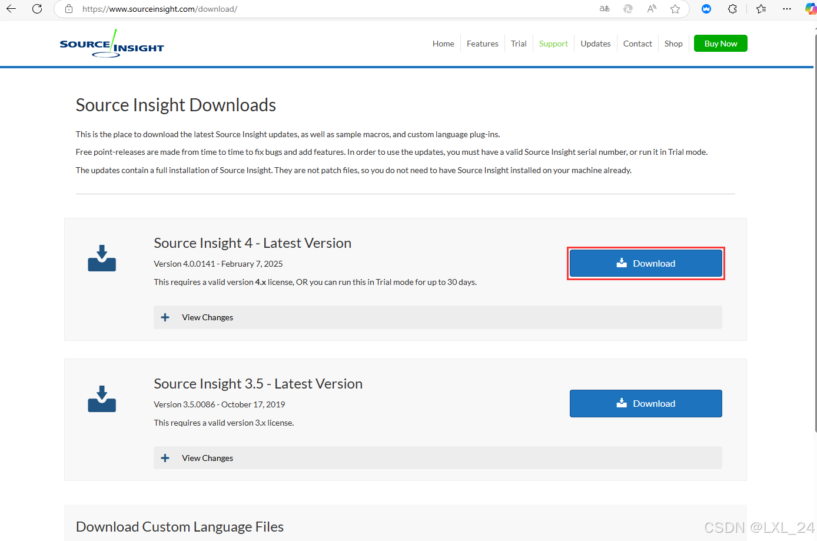817x541 pixels.
Task: Download Source Insight 4 latest version
Action: tap(646, 263)
